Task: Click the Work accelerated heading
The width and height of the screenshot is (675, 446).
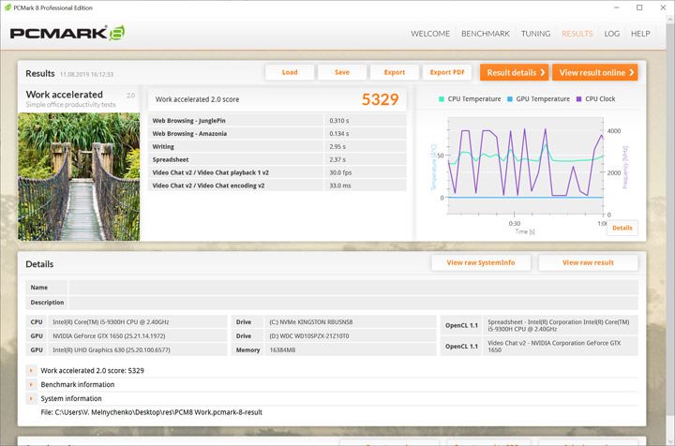Action: (x=64, y=95)
